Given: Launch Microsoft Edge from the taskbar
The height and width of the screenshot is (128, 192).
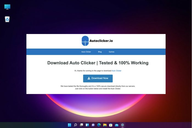Looking at the screenshot, I should click(99, 125).
